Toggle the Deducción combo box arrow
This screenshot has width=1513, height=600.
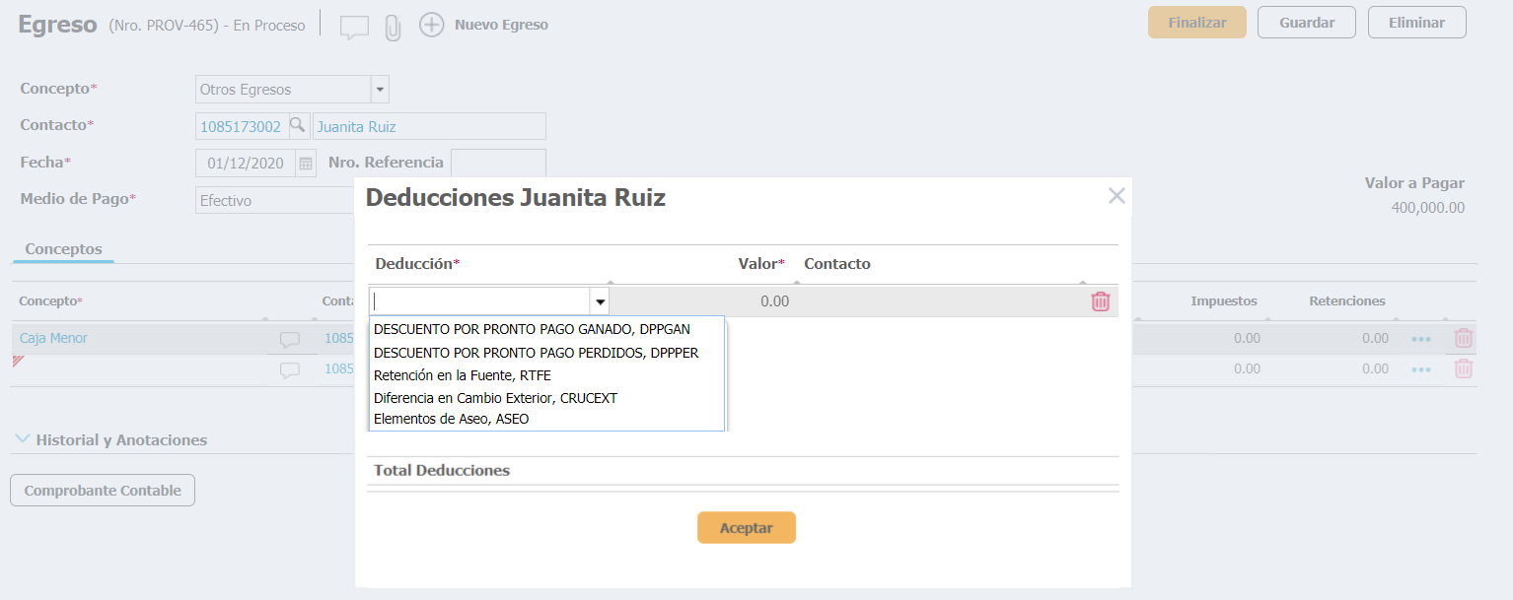click(600, 301)
